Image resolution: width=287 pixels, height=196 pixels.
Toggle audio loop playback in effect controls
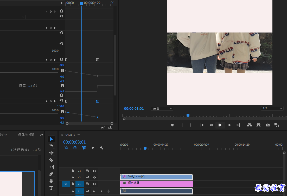click(103, 128)
